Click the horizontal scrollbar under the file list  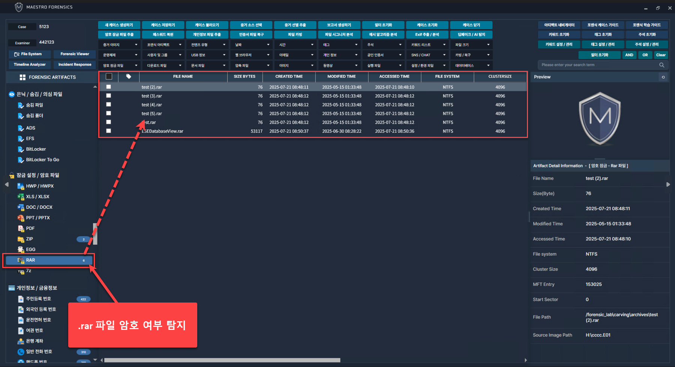[222, 360]
